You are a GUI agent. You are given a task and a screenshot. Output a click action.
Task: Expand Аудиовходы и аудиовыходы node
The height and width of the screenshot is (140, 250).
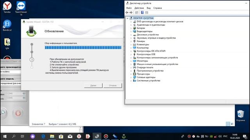(x=131, y=25)
